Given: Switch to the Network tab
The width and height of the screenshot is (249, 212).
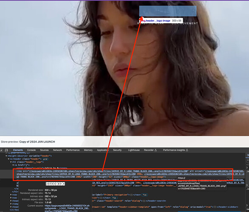Looking at the screenshot, I should tap(57, 150).
